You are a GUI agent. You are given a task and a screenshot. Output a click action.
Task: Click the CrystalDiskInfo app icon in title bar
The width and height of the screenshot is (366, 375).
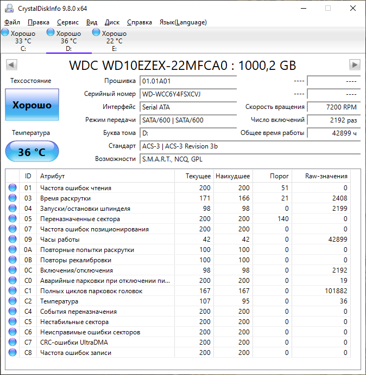pos(9,8)
